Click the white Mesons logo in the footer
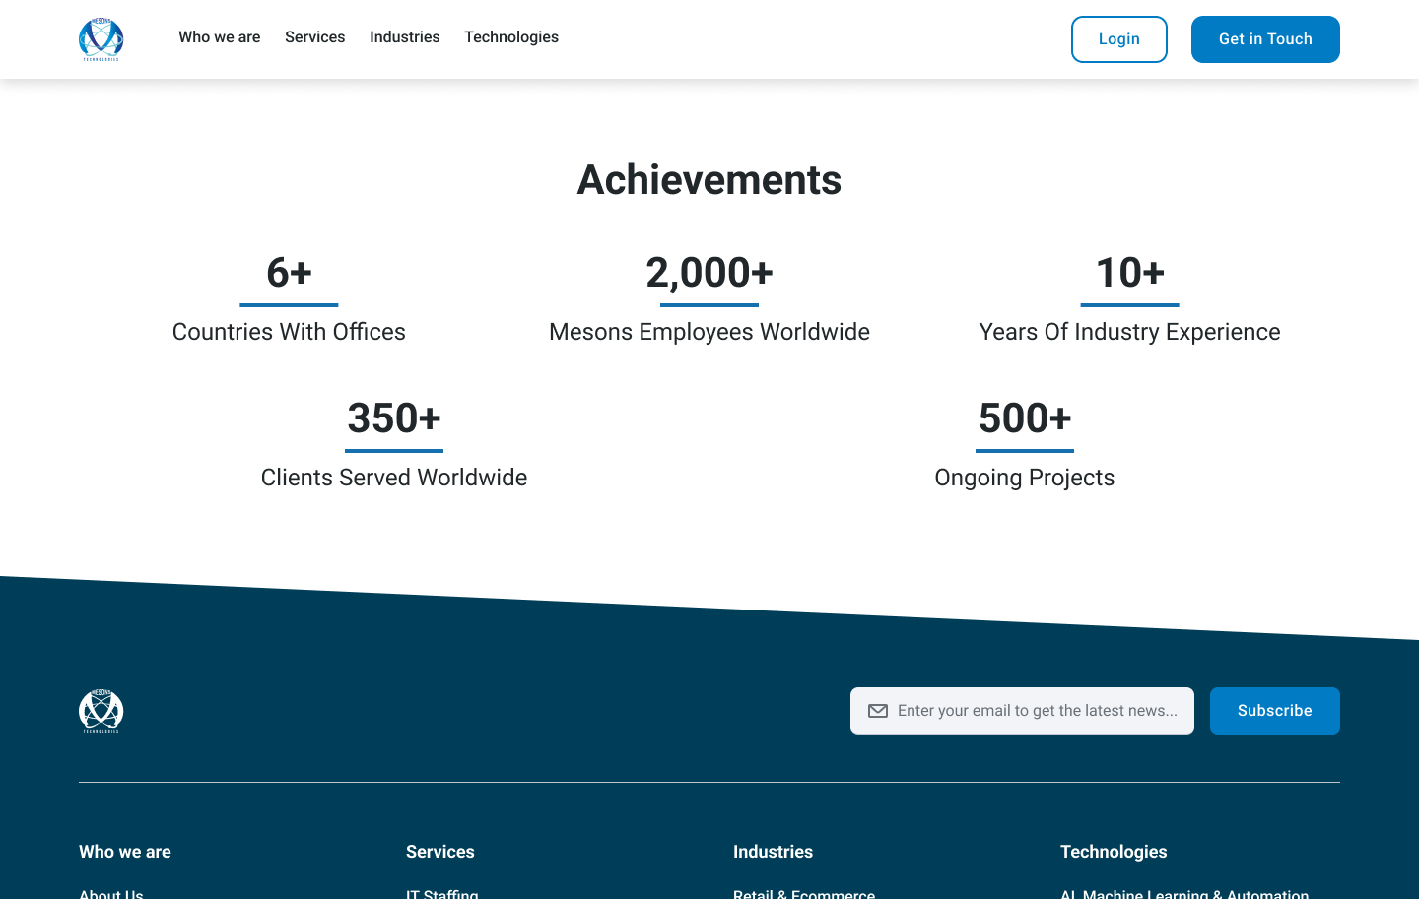Image resolution: width=1419 pixels, height=899 pixels. pyautogui.click(x=101, y=711)
